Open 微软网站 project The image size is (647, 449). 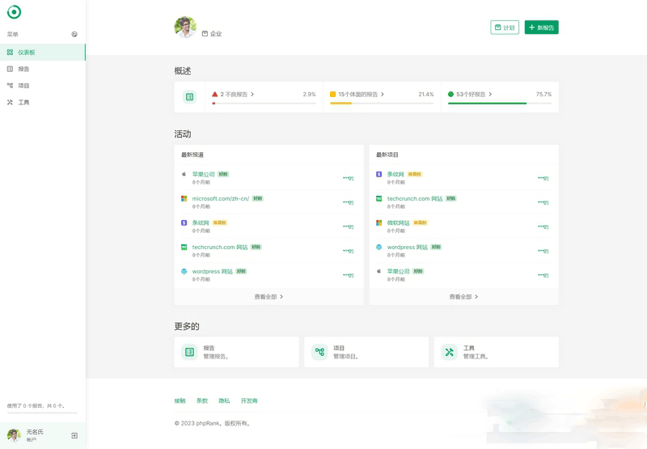tap(398, 222)
